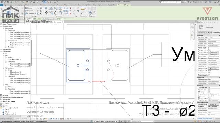
Task: Toggle the Leader checkbox in options bar
Action: point(34,19)
